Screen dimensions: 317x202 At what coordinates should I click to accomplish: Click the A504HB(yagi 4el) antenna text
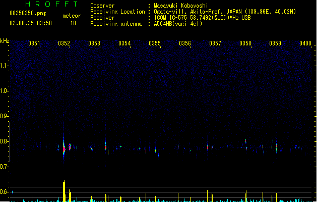coord(178,24)
